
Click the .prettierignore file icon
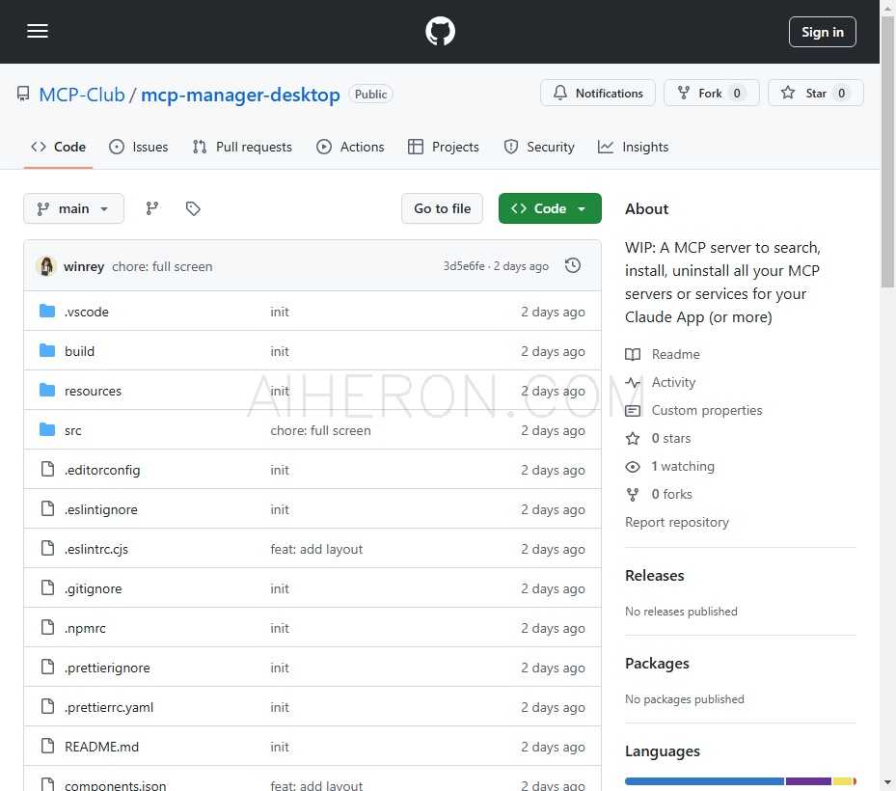tap(48, 667)
